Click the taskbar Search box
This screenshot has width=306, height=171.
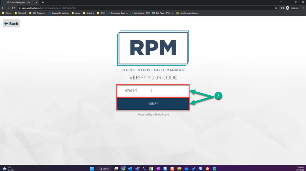(x=104, y=169)
